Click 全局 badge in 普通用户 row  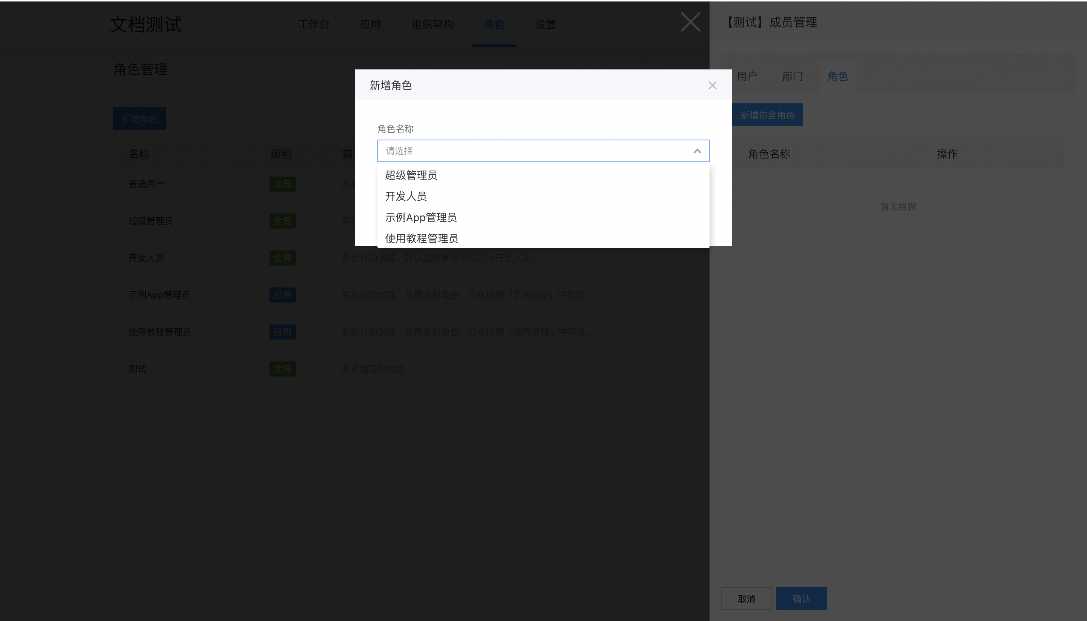point(282,184)
